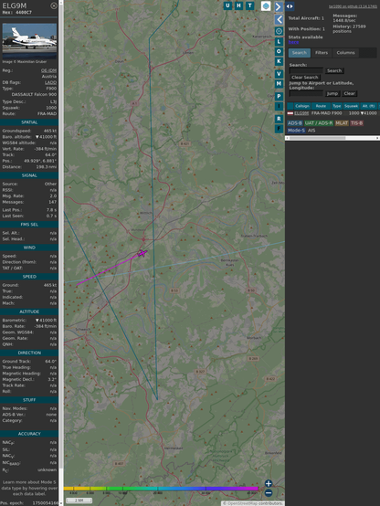Image resolution: width=380 pixels, height=506 pixels.
Task: Click the Search button next to field
Action: (x=334, y=70)
